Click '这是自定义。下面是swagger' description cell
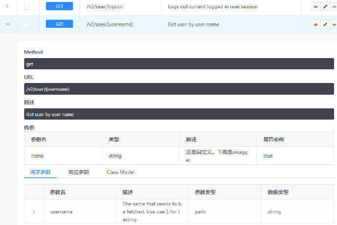The width and height of the screenshot is (337, 225). click(x=217, y=156)
